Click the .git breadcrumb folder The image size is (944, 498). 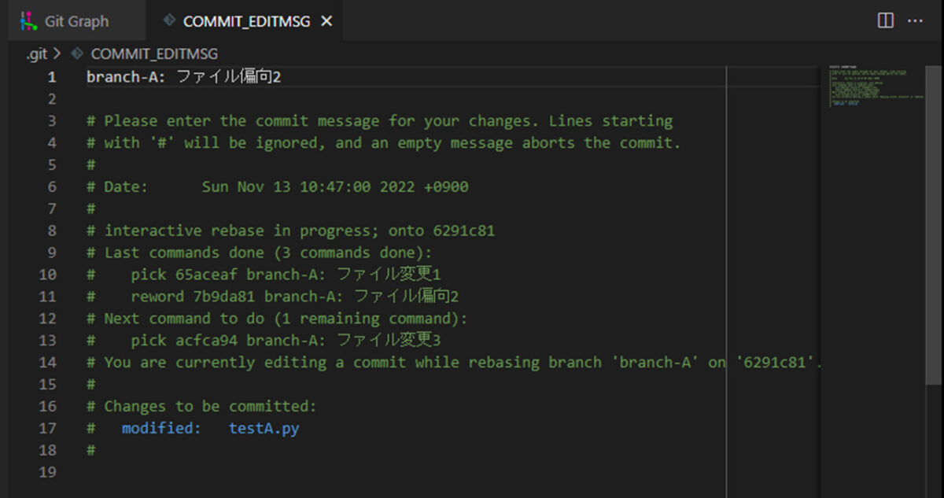click(35, 54)
